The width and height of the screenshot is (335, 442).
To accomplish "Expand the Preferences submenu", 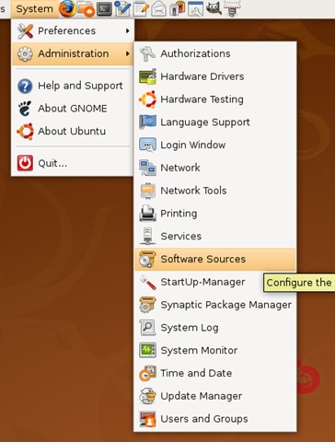I will click(73, 30).
